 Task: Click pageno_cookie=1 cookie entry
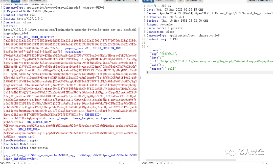click(x=78, y=48)
